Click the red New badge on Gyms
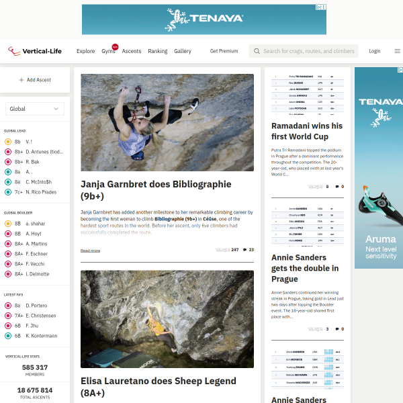 pos(115,47)
